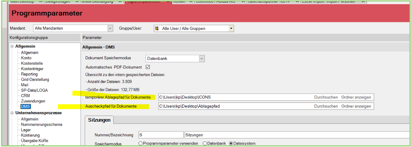Select SP-Data/LOGA in the tree
This screenshot has height=147, width=411.
tap(34, 91)
